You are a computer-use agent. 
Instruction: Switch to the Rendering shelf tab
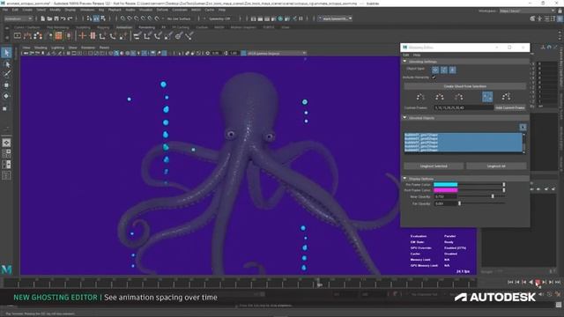[x=147, y=27]
